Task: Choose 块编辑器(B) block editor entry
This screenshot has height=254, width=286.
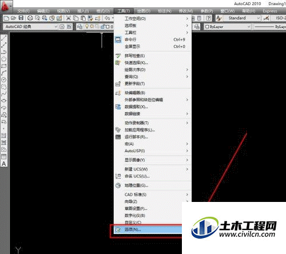Action: (x=153, y=93)
